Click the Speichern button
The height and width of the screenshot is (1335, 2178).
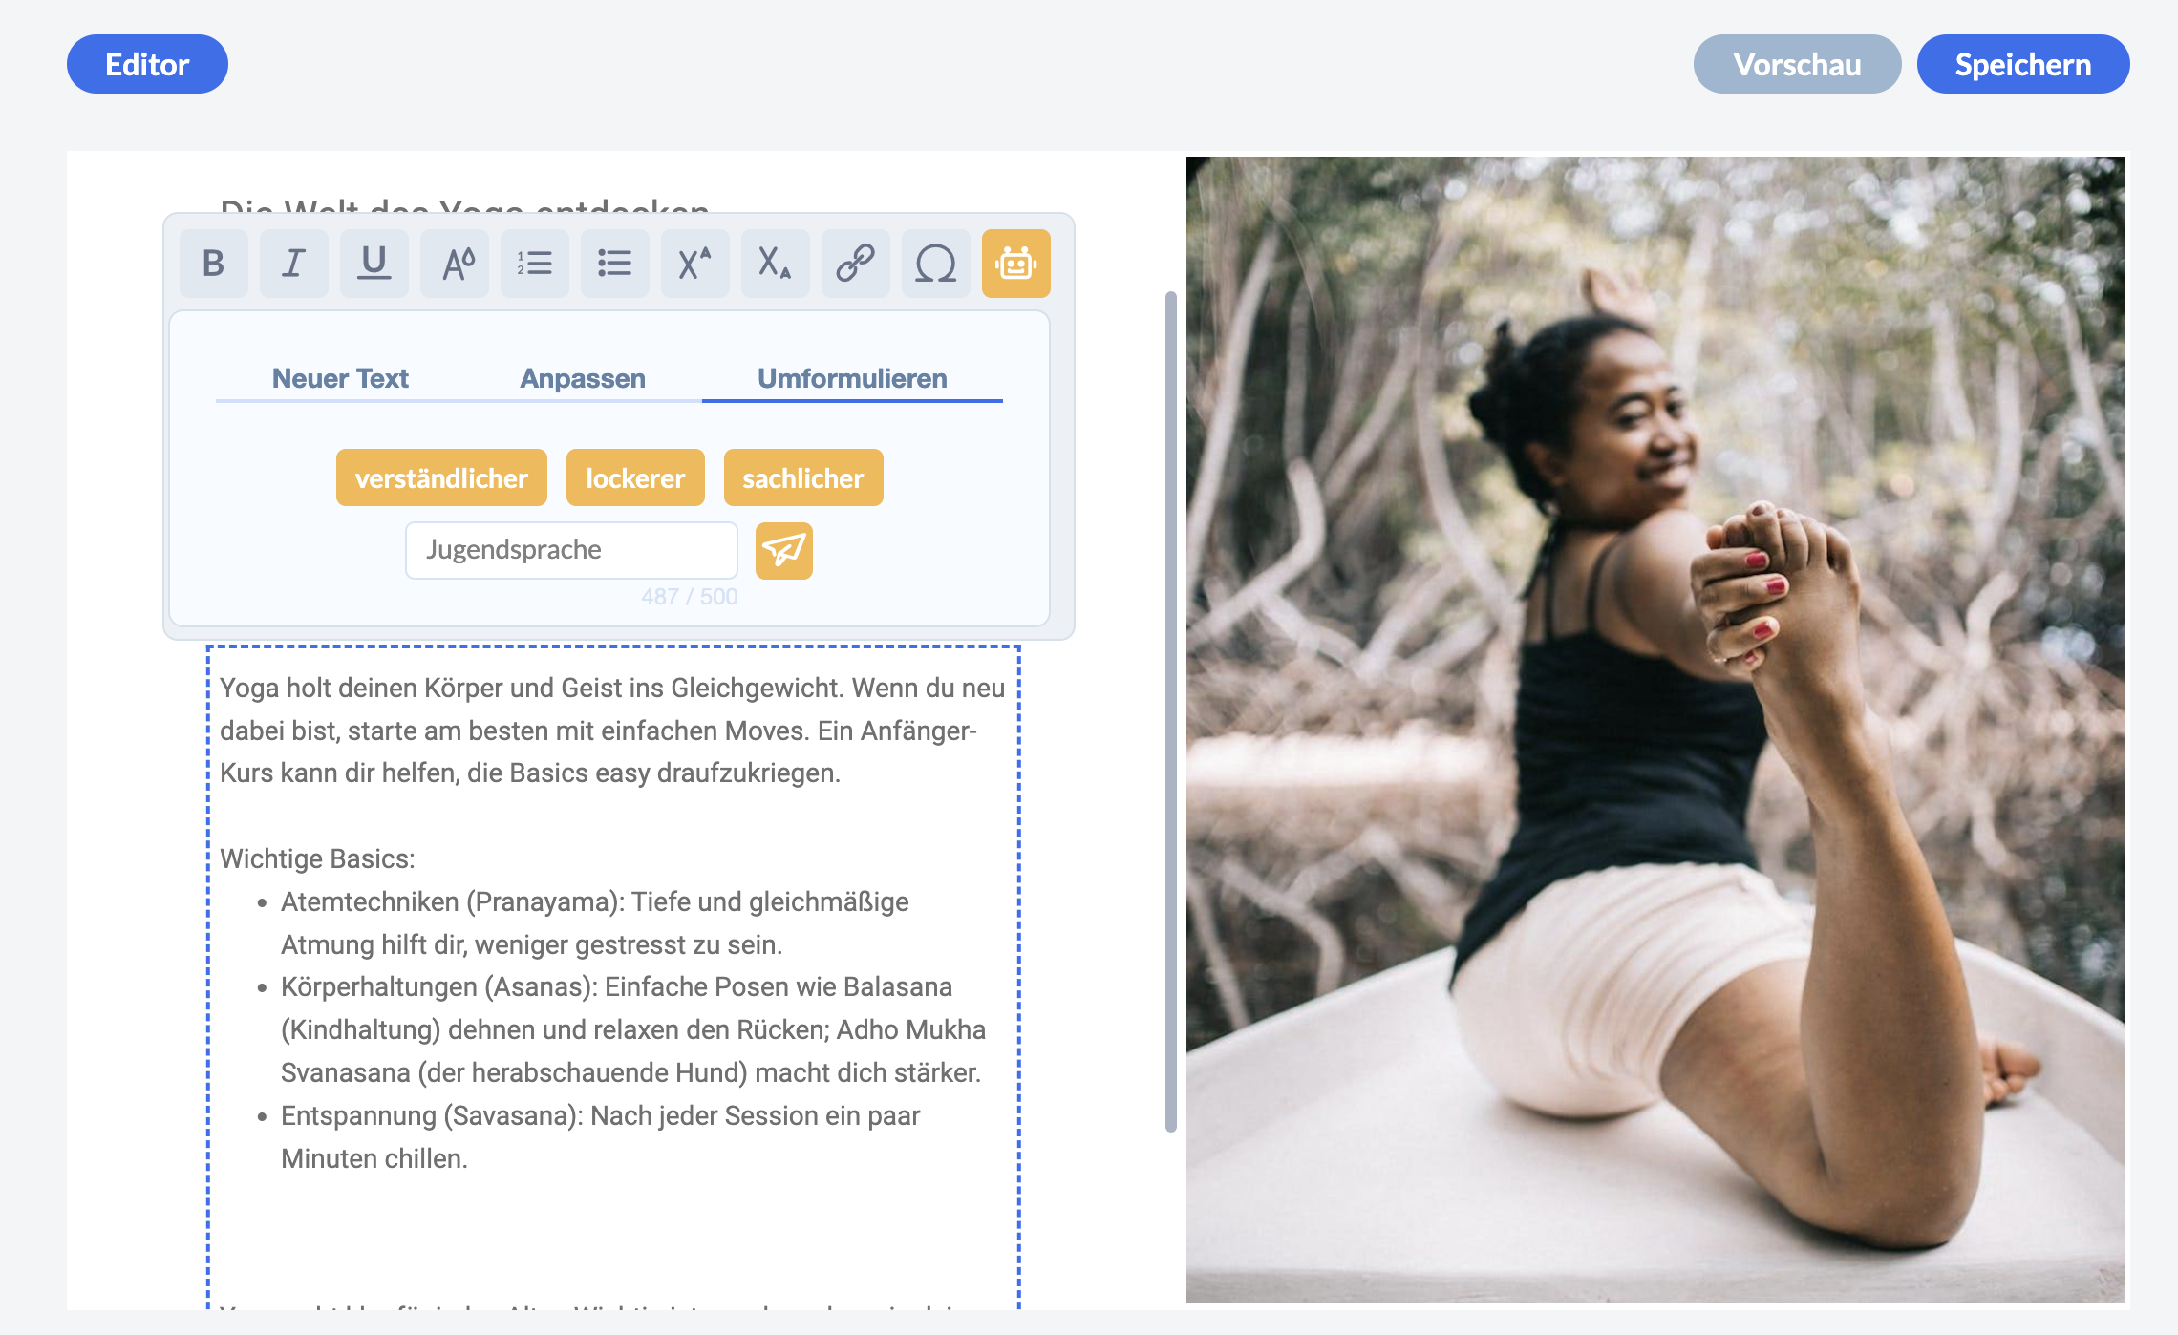click(2022, 64)
